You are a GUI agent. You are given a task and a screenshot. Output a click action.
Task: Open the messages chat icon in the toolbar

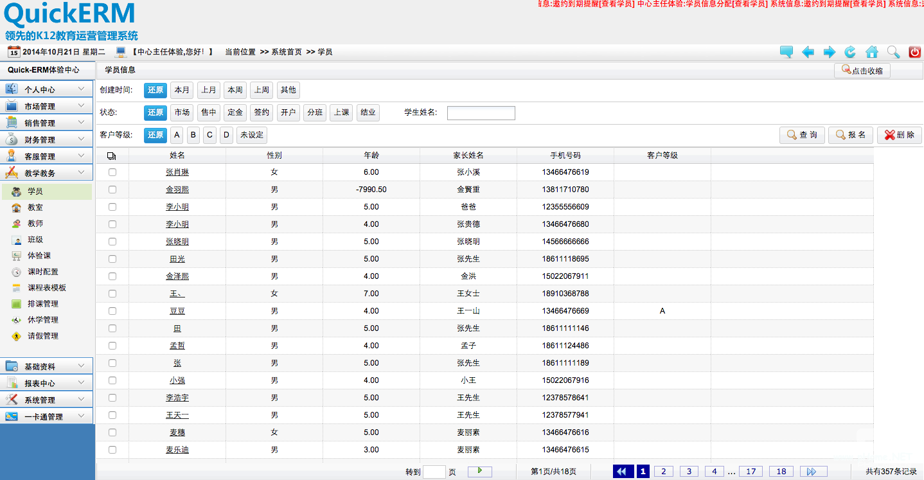pyautogui.click(x=786, y=52)
